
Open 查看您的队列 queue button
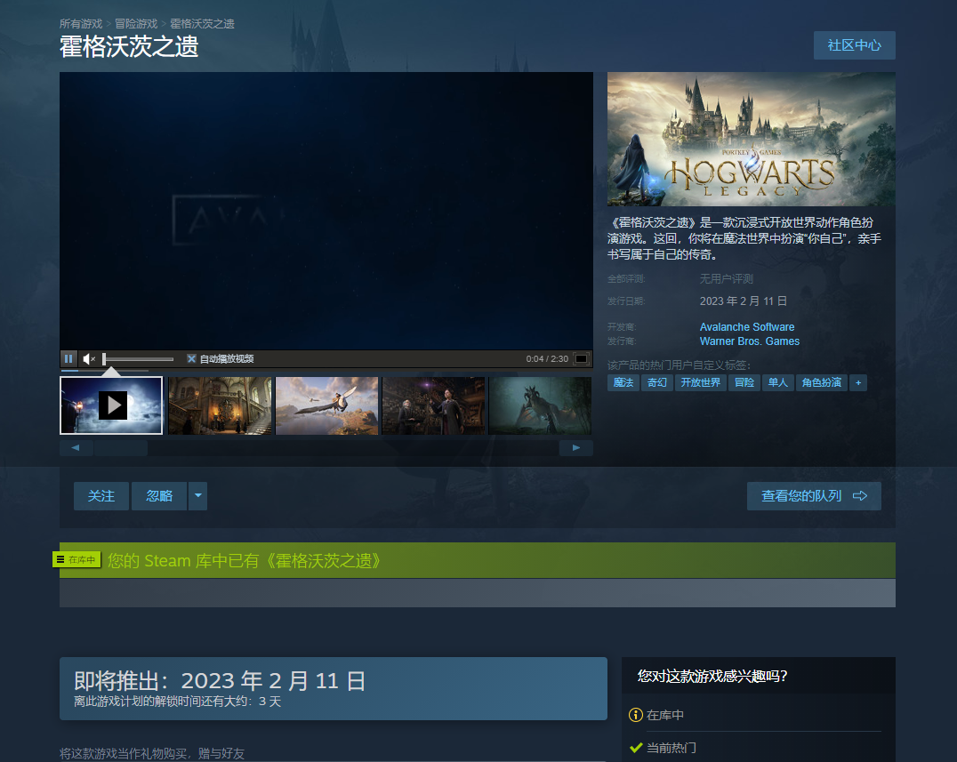pos(814,496)
